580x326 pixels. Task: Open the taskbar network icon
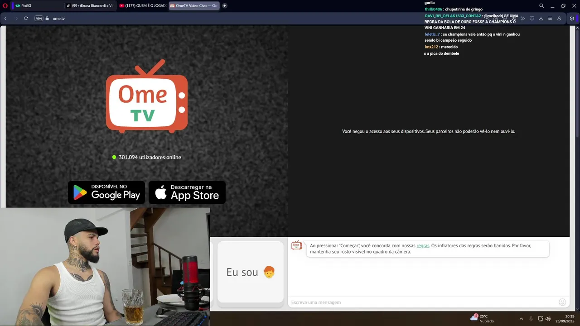[541, 319]
